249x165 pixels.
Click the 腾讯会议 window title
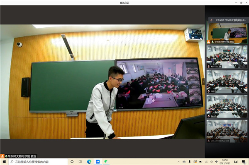[x=124, y=3]
